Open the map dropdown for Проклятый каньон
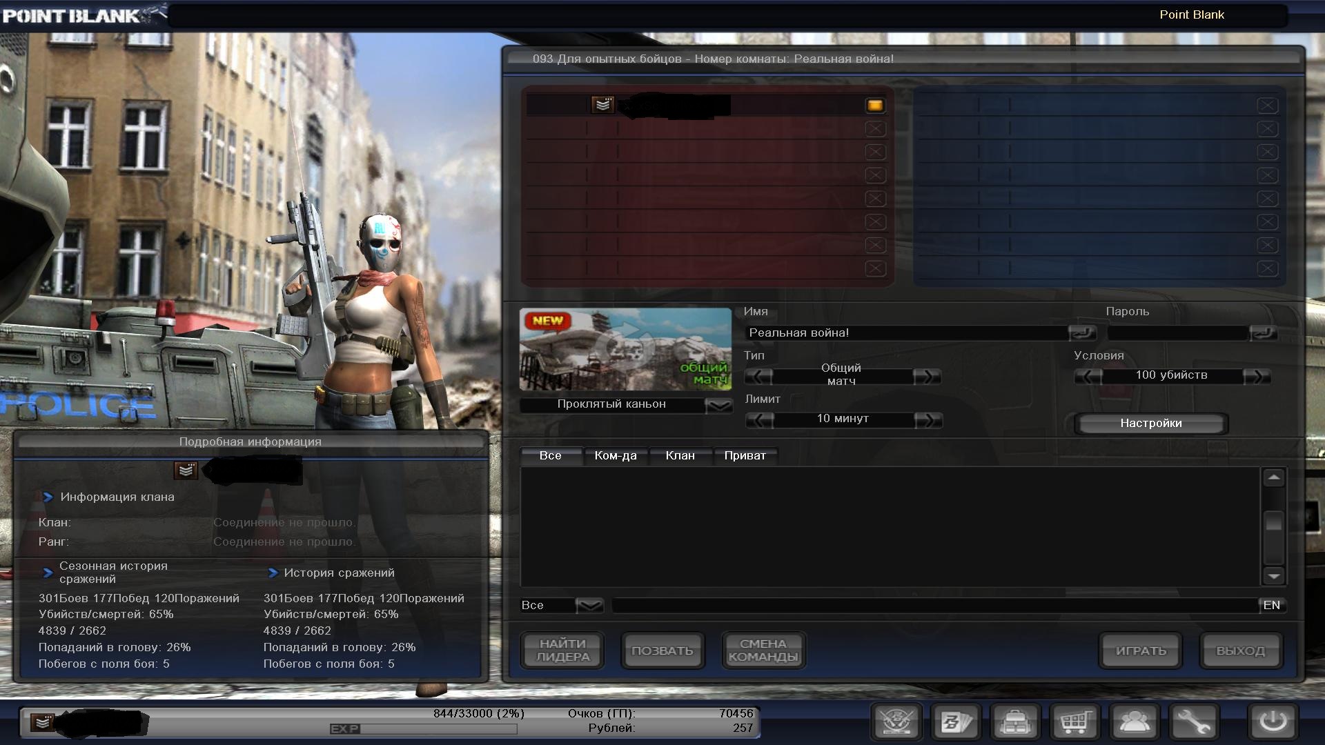Screen dimensions: 1325x745 pos(718,405)
